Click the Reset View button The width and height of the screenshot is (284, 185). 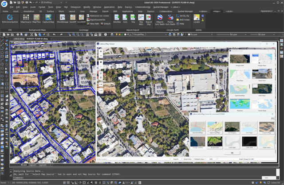pos(187,159)
